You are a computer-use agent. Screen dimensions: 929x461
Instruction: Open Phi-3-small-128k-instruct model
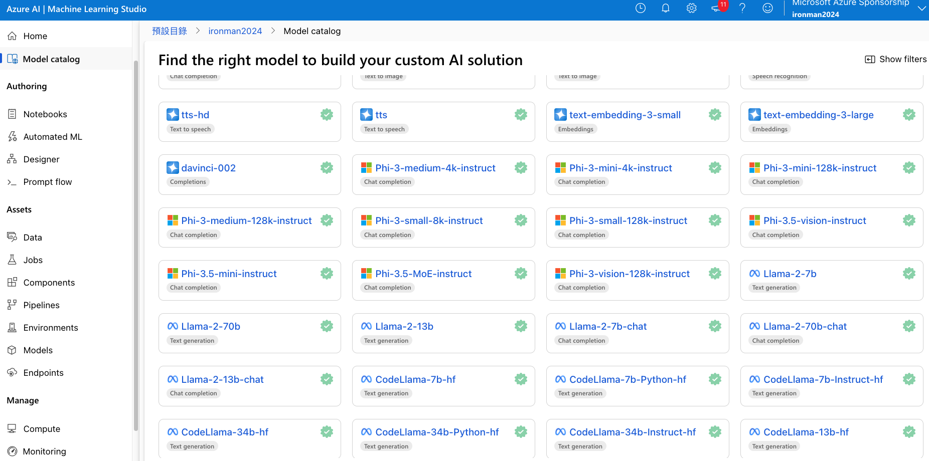click(x=629, y=220)
